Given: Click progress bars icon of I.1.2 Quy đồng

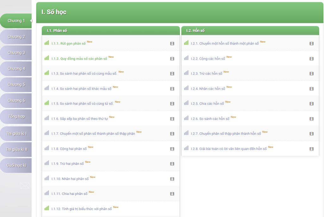Looking at the screenshot, I should coord(47,58).
